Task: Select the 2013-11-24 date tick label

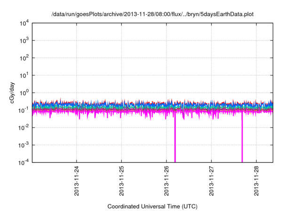Action: pyautogui.click(x=77, y=181)
